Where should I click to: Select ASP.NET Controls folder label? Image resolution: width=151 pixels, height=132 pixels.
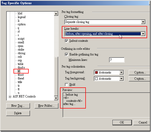[24, 96]
